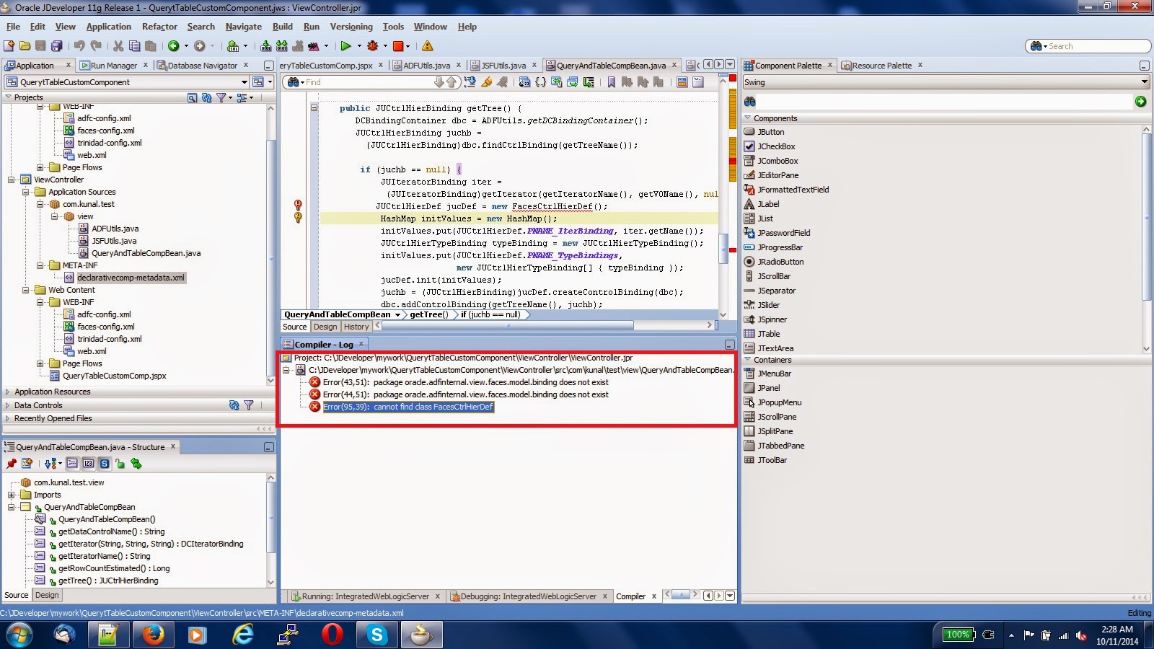
Task: Toggle the lock icon in the Structure panel
Action: 121,464
